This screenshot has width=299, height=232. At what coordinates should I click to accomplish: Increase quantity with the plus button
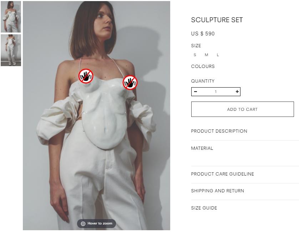click(237, 92)
